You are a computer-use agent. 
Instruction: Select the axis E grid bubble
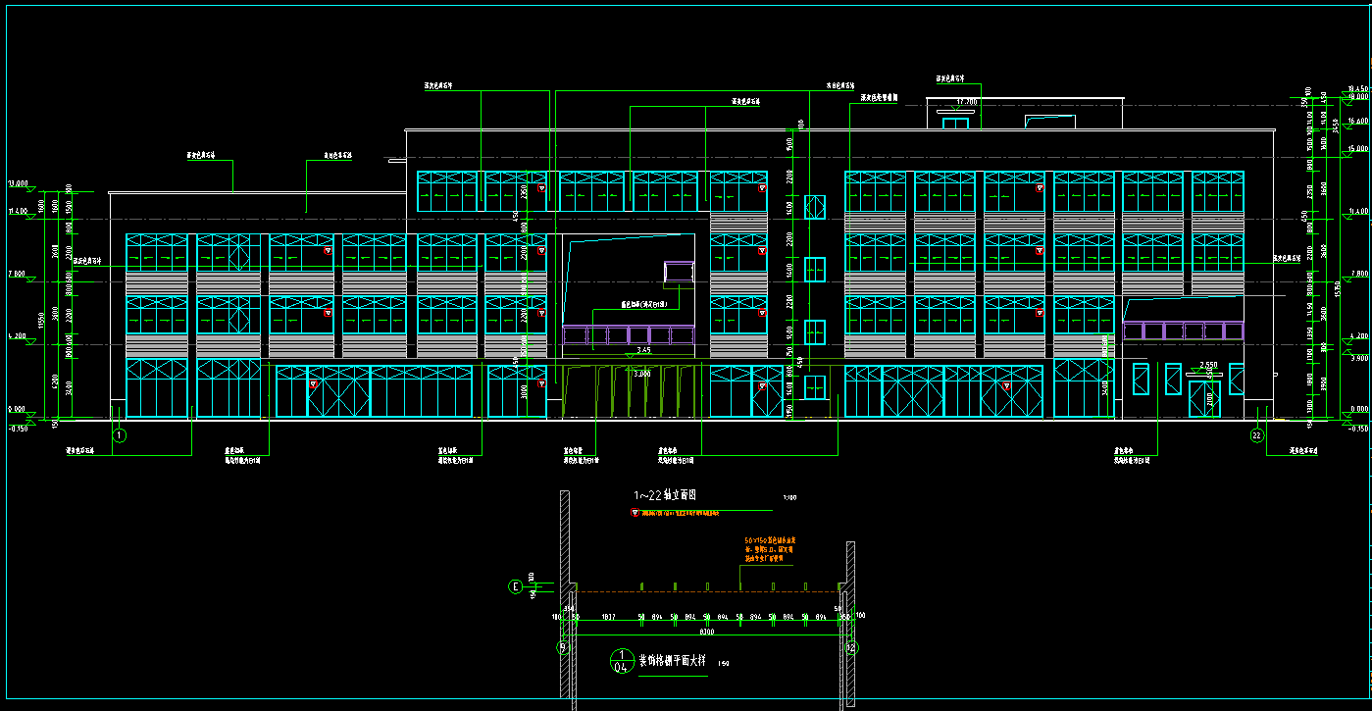515,586
